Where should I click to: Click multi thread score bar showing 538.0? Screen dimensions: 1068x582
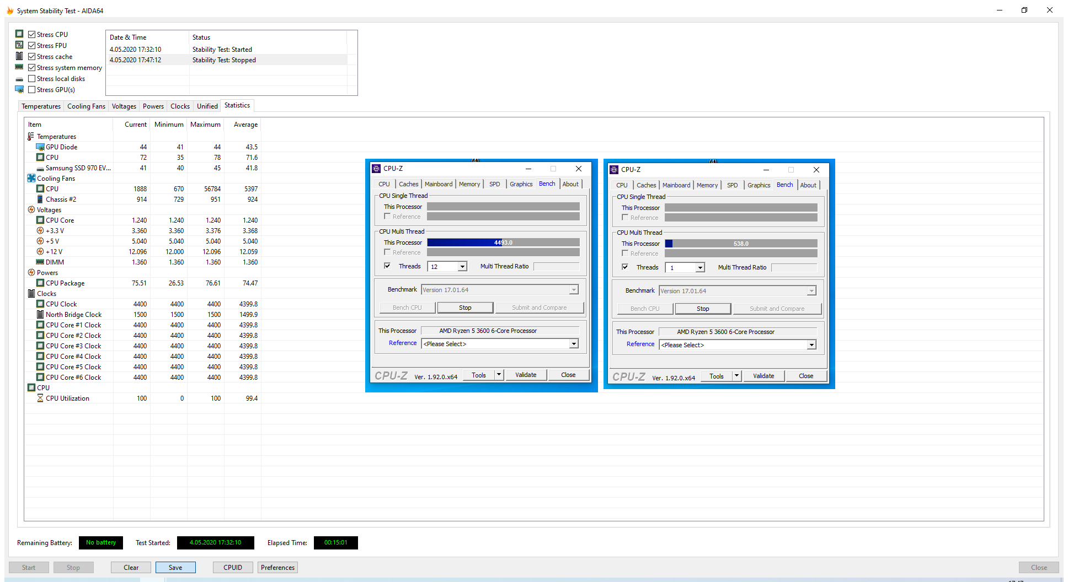pos(741,244)
